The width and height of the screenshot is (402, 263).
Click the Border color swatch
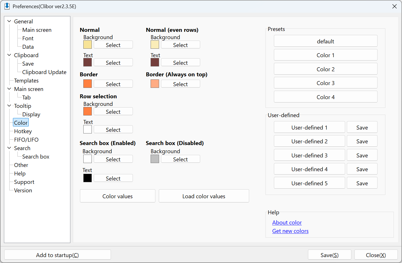pyautogui.click(x=88, y=84)
